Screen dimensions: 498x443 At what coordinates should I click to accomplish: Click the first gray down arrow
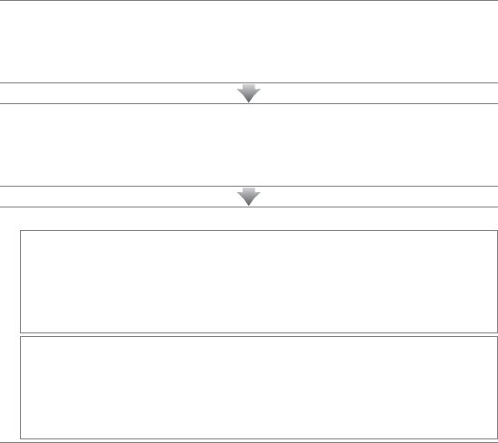pos(249,93)
